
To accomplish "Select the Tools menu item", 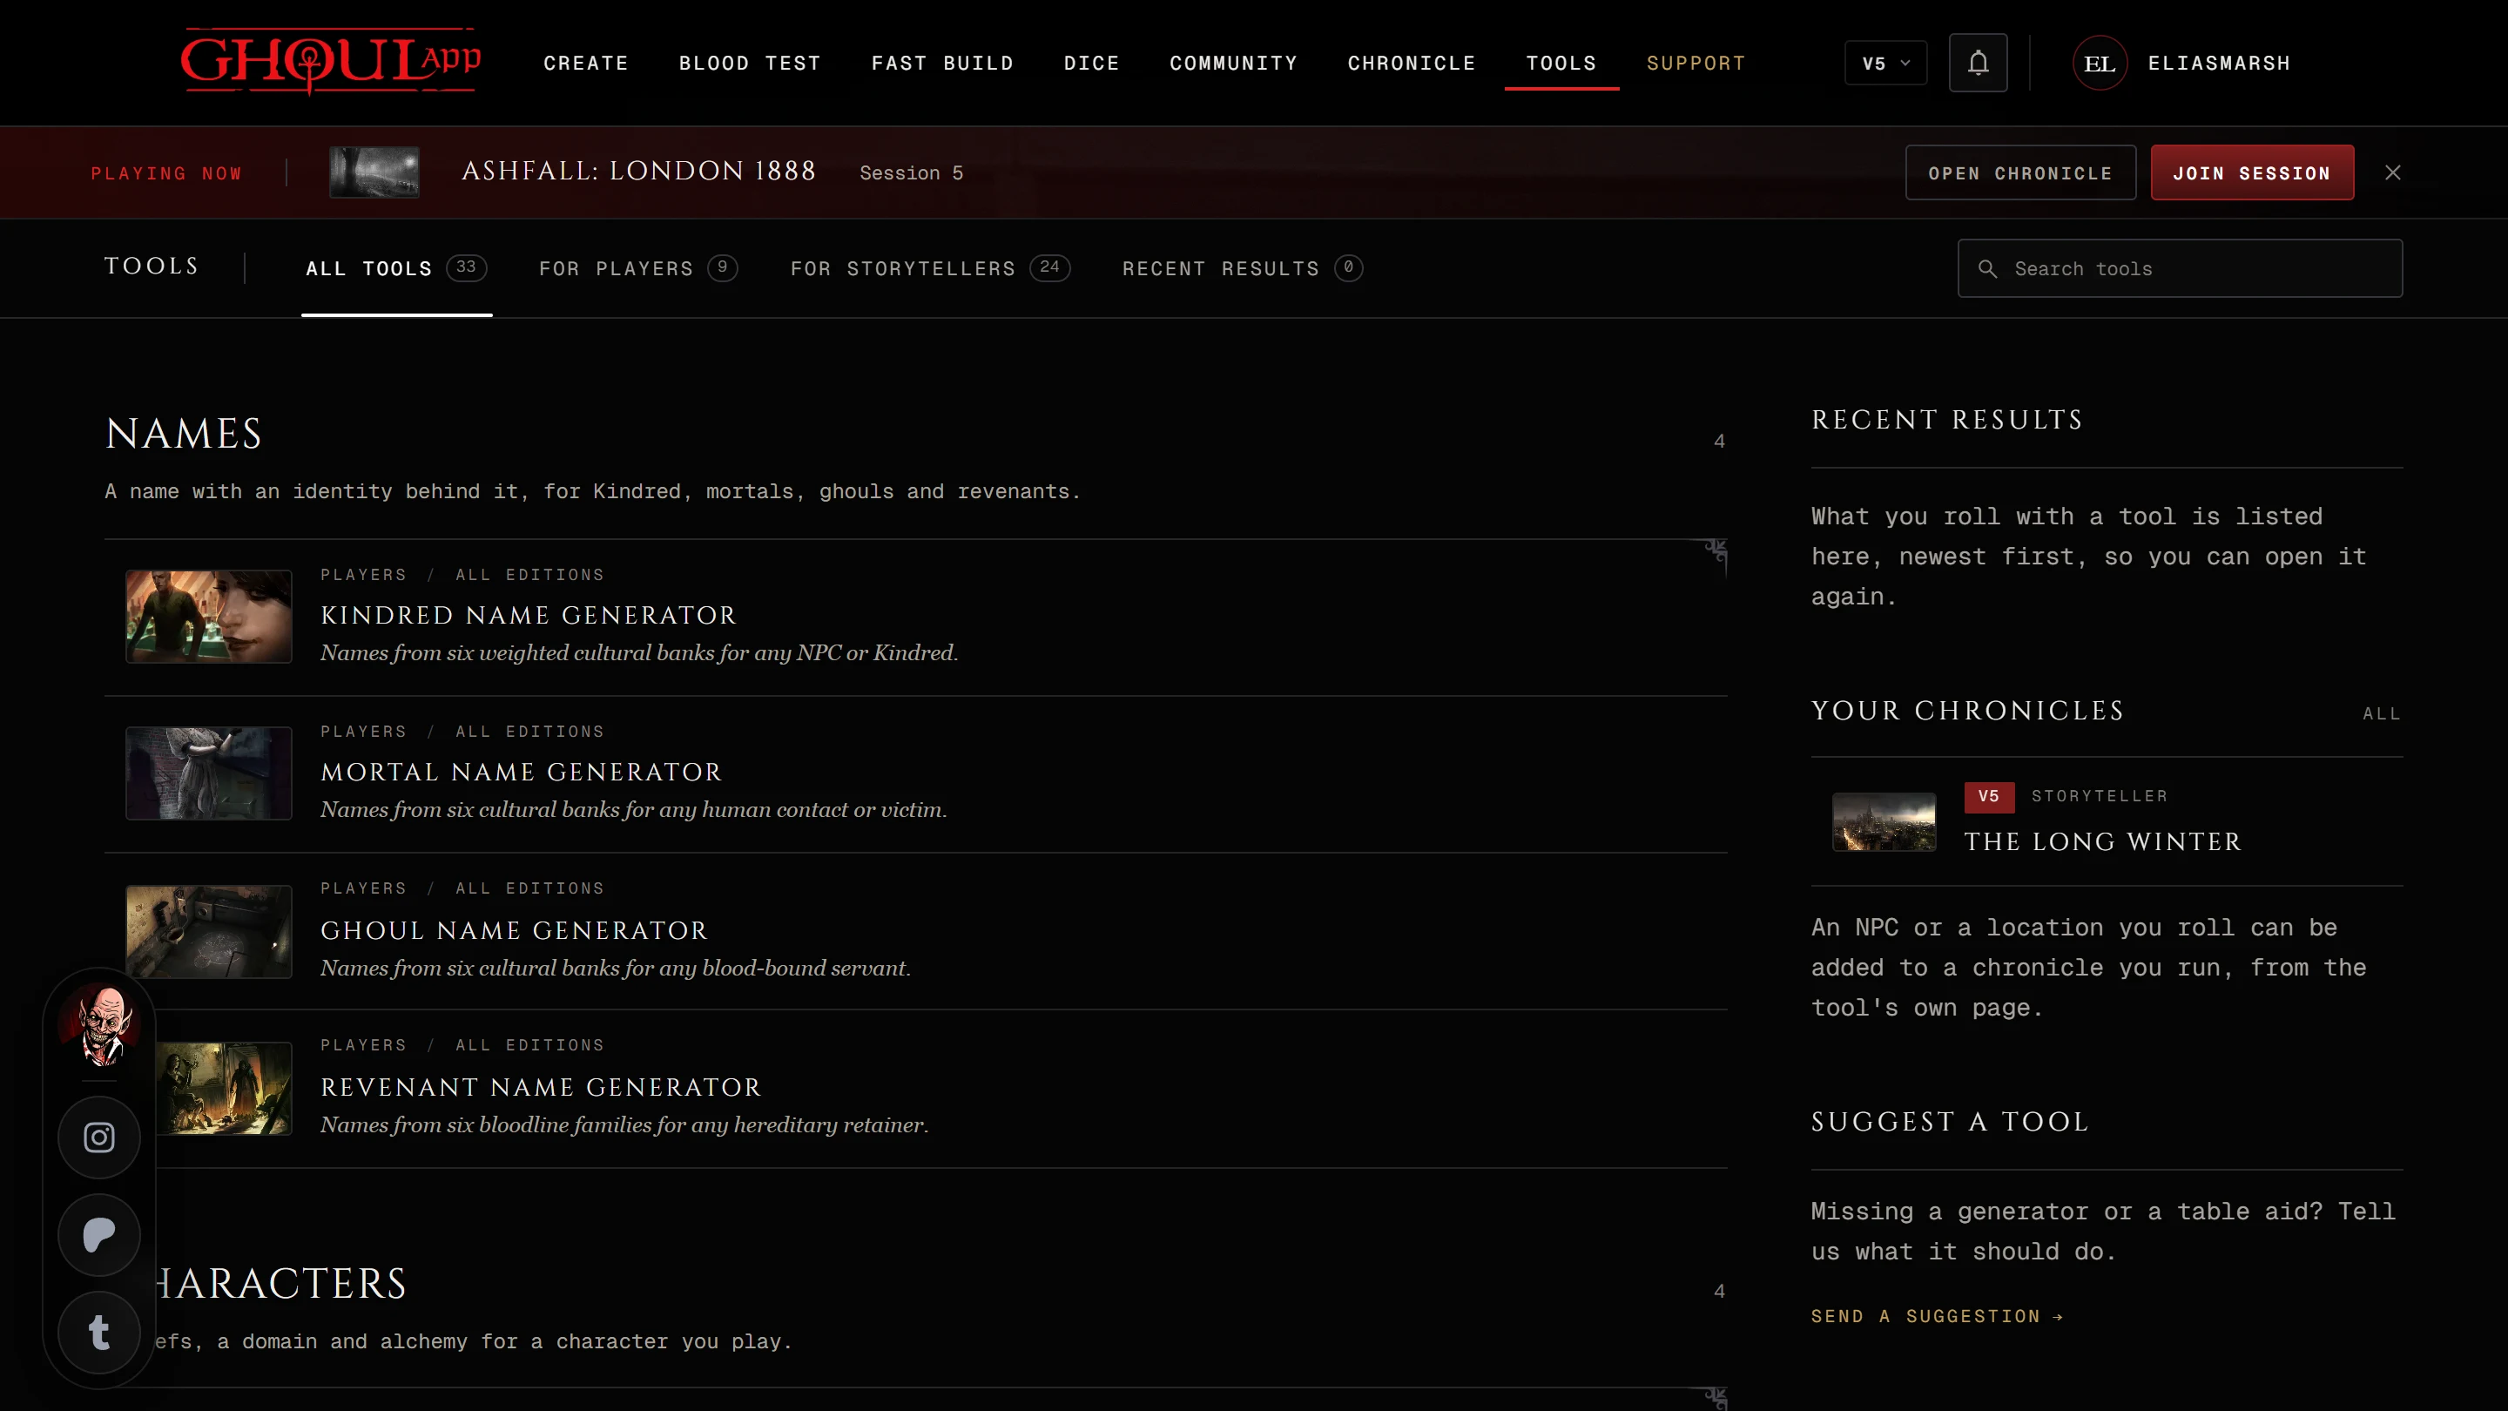I will 1561,64.
